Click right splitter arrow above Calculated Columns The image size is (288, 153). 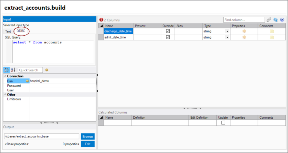pyautogui.click(x=201, y=108)
